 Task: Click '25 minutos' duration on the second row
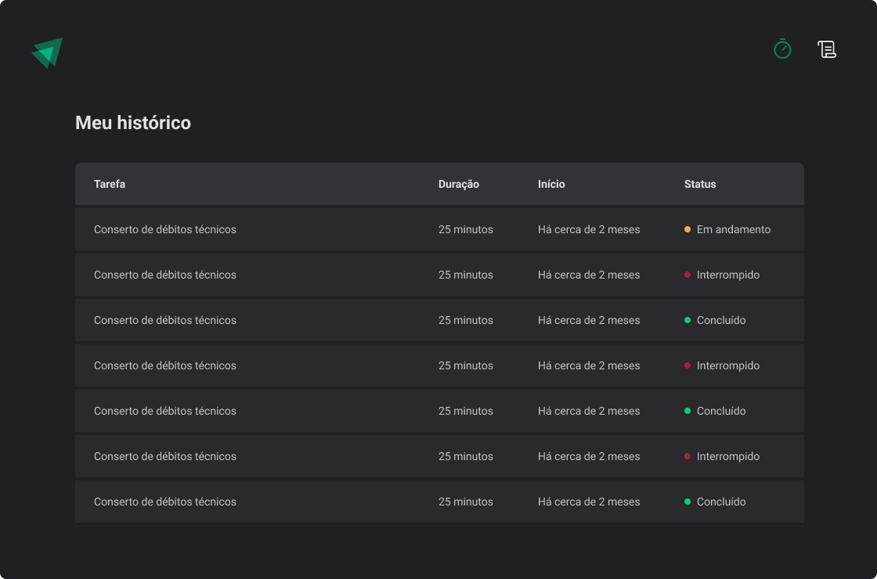coord(466,275)
